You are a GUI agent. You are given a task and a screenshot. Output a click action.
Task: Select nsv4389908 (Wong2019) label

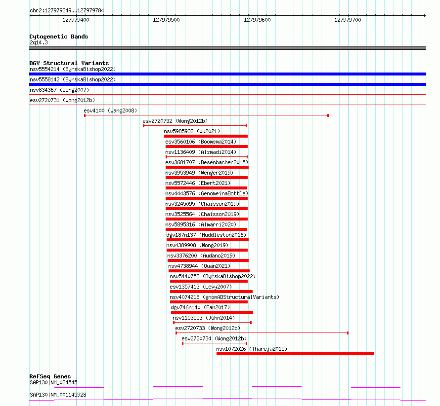click(x=198, y=245)
